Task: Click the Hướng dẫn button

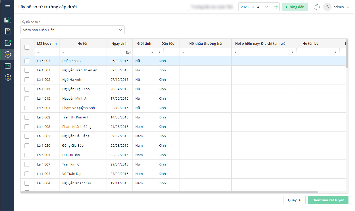Action: click(295, 7)
